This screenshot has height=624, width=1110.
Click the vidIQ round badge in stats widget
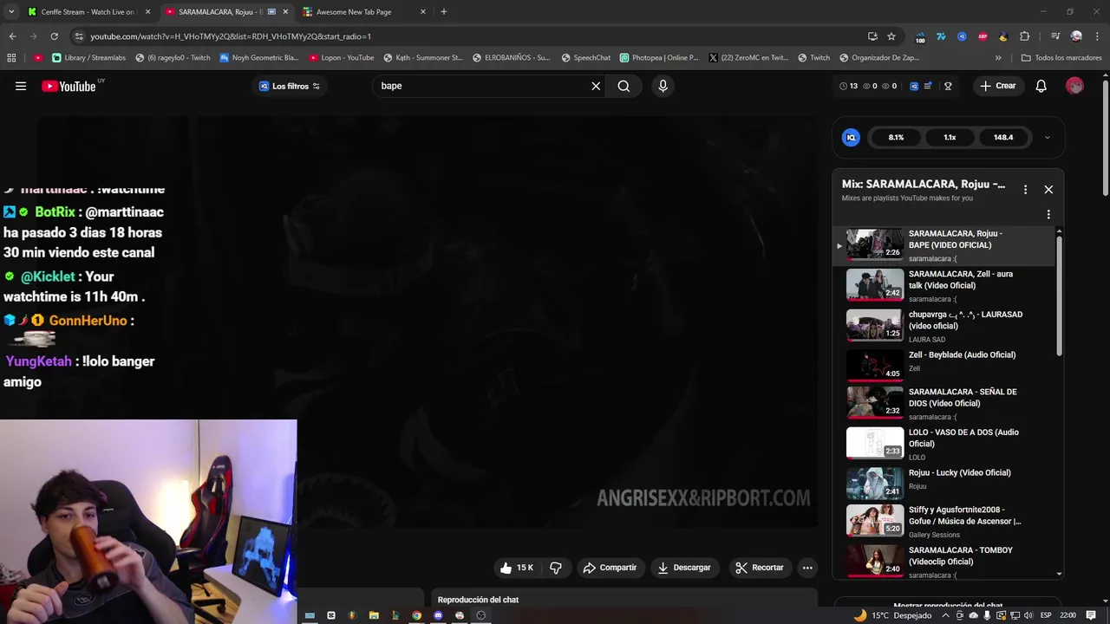click(x=851, y=137)
